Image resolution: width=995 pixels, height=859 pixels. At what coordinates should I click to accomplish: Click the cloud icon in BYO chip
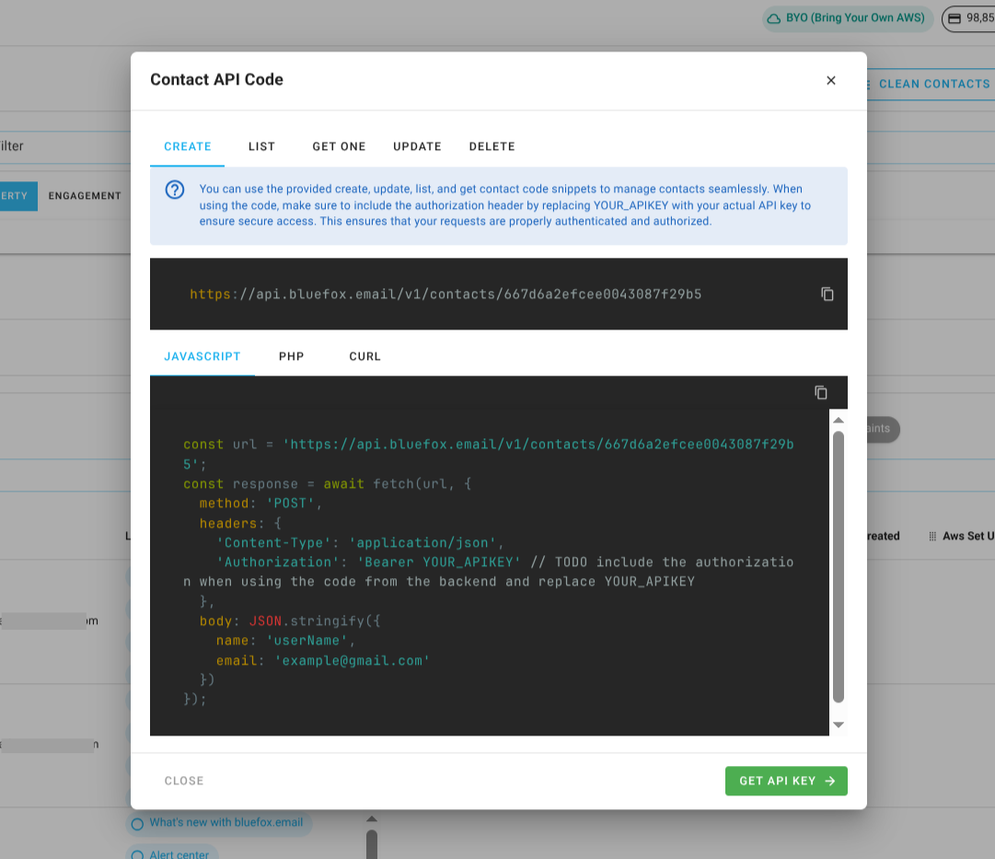pyautogui.click(x=773, y=18)
